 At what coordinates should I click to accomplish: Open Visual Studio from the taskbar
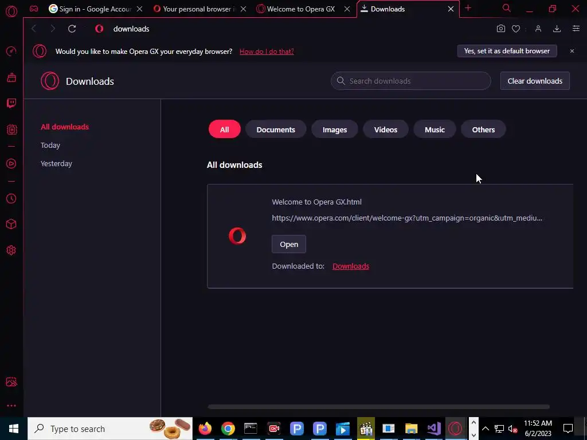434,429
